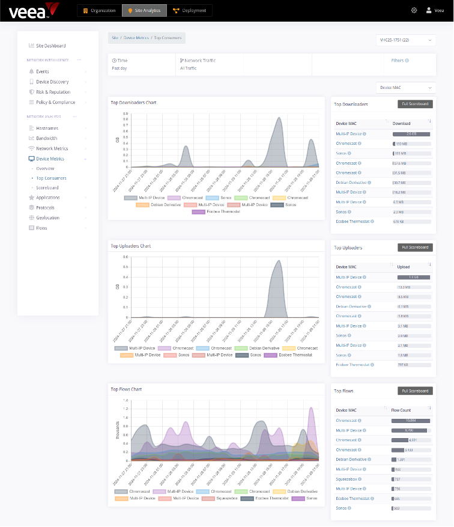Switch to the Deployment tab
The image size is (454, 527).
coord(189,10)
